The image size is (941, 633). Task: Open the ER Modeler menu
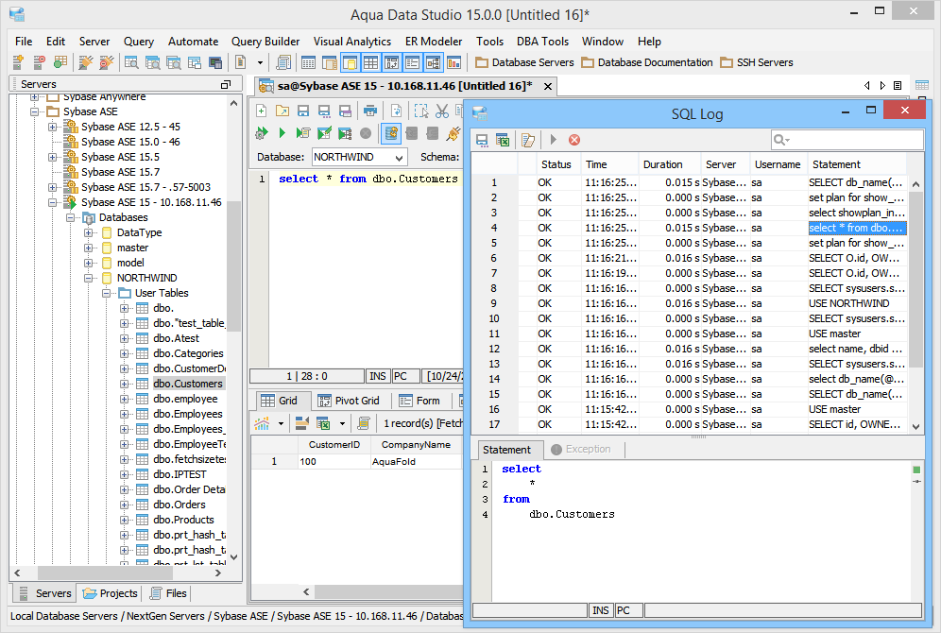click(434, 42)
